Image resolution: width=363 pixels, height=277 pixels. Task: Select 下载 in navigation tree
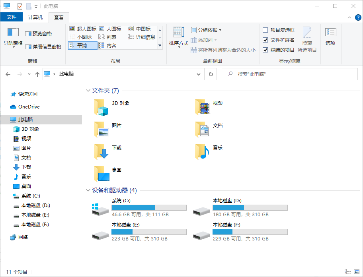click(x=22, y=167)
